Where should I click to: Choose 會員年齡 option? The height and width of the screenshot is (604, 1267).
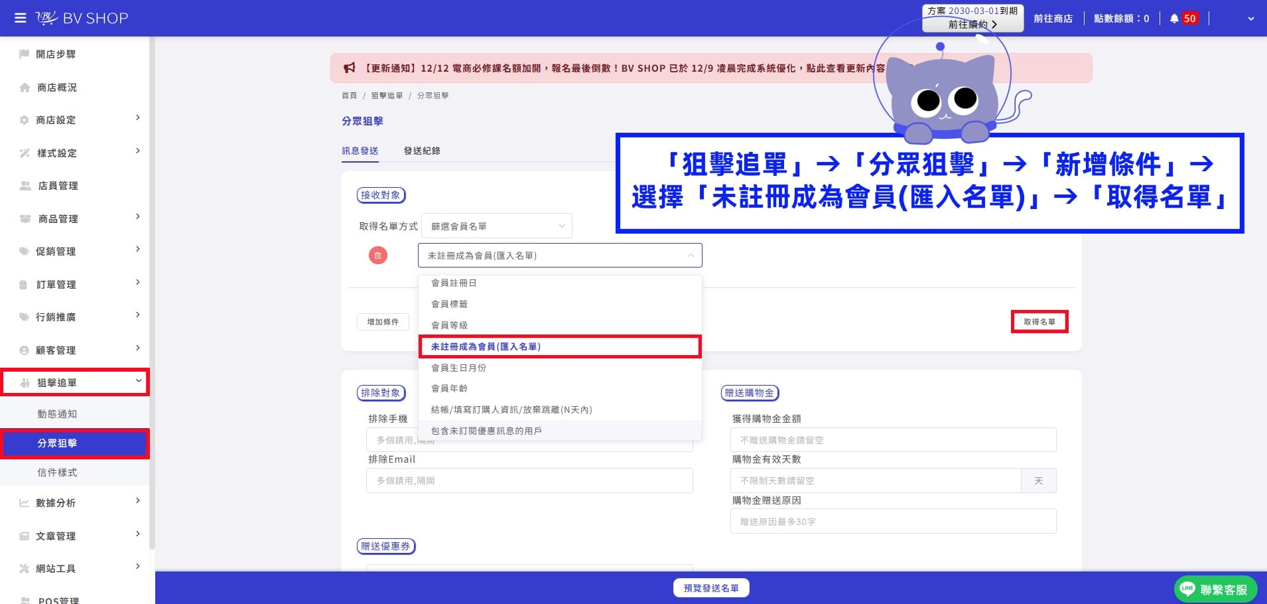560,388
